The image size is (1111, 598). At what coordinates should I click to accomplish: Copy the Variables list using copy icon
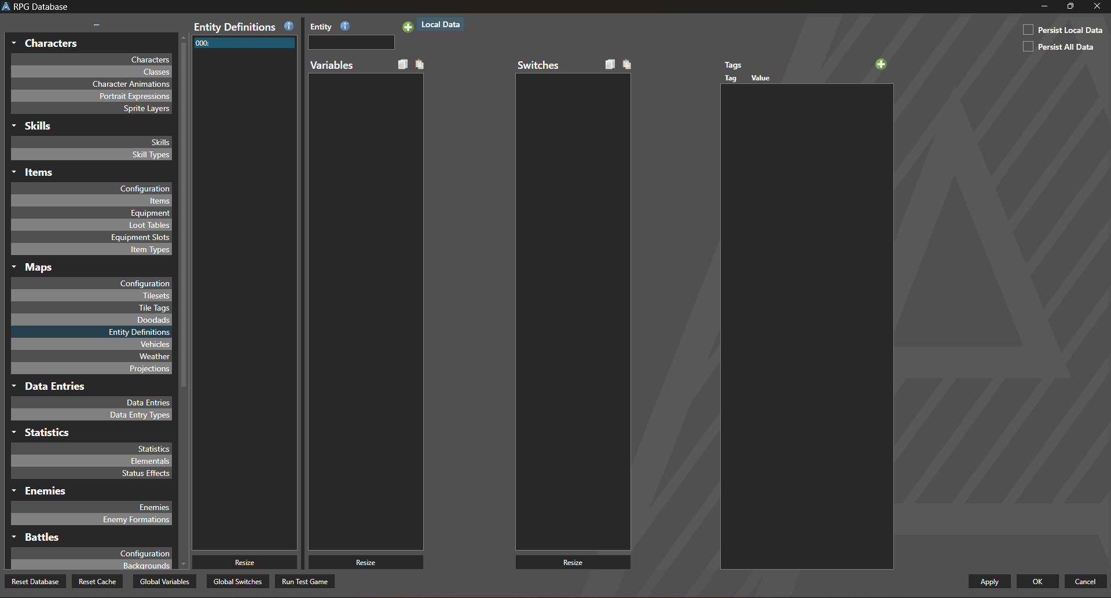point(403,65)
